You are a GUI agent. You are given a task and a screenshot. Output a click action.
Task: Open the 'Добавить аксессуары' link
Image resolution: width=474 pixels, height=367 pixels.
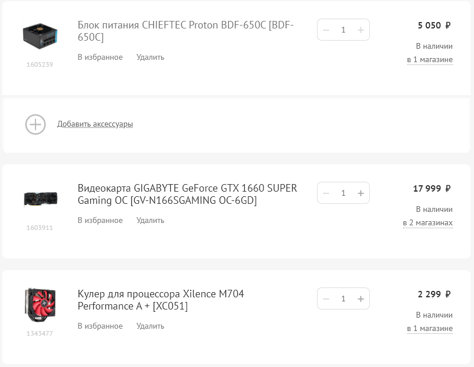click(x=95, y=124)
